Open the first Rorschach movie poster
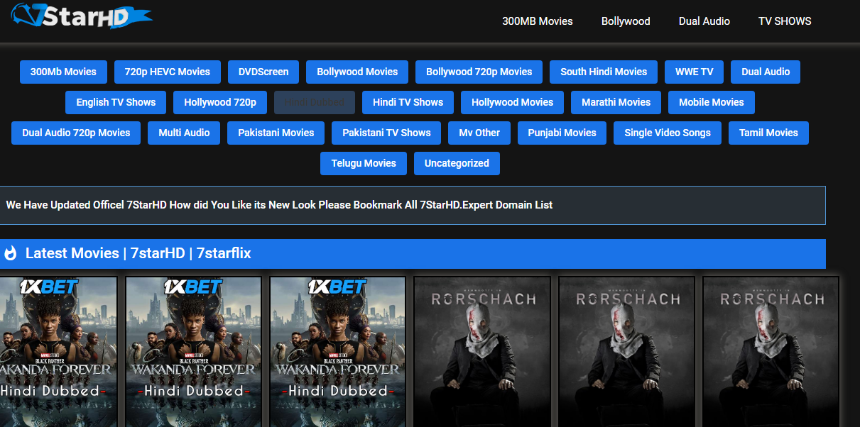 coord(482,352)
